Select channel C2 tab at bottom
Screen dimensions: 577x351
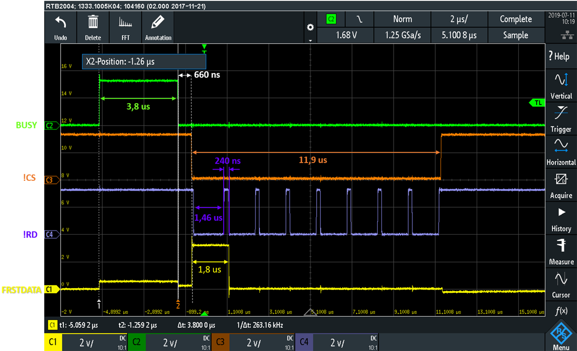tap(137, 343)
